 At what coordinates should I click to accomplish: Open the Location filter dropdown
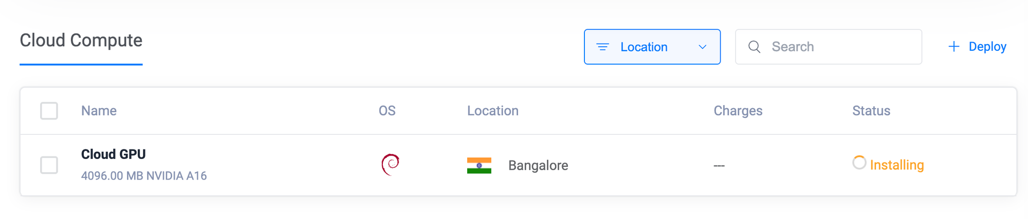pyautogui.click(x=644, y=47)
